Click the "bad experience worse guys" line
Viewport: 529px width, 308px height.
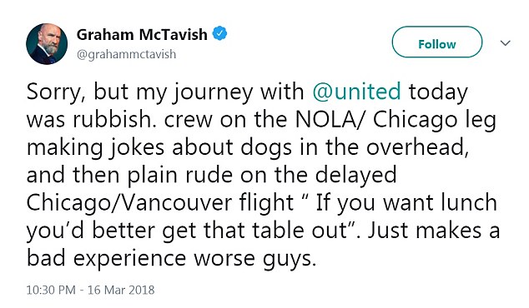pos(171,259)
